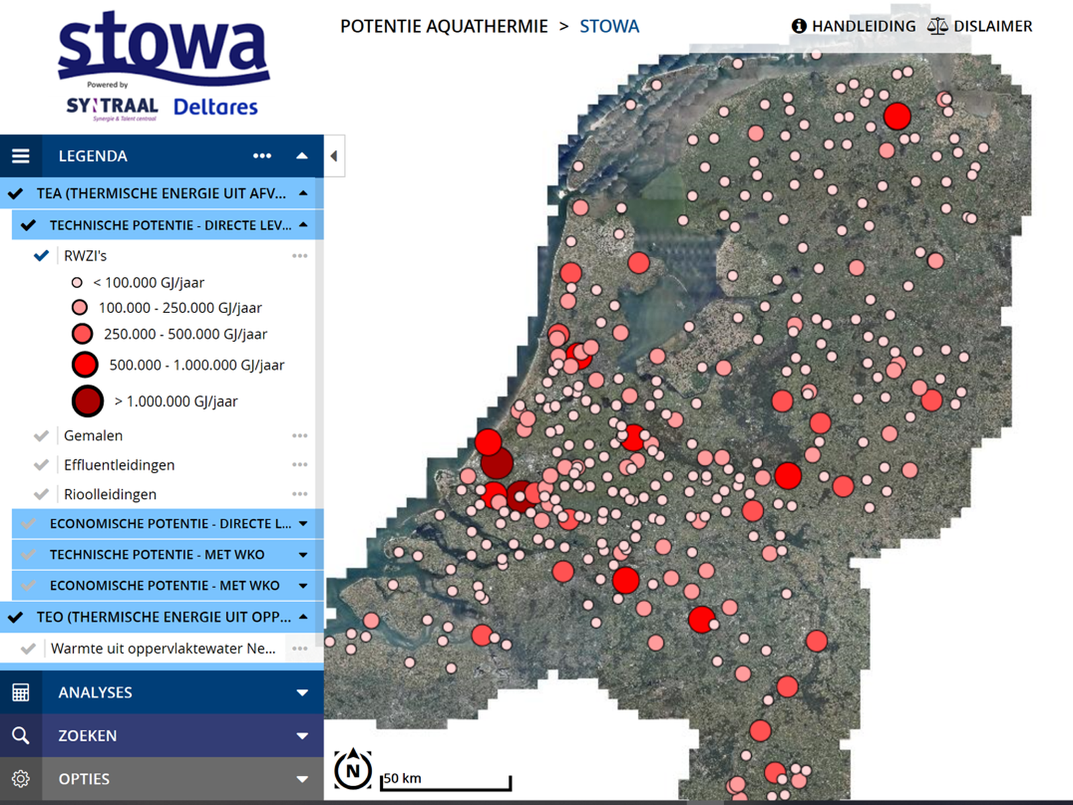Expand the Technische Potentie - Met WKO group
This screenshot has height=805, width=1073.
303,555
